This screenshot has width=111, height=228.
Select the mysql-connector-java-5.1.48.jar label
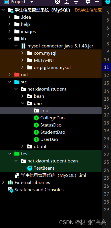coord(60,46)
